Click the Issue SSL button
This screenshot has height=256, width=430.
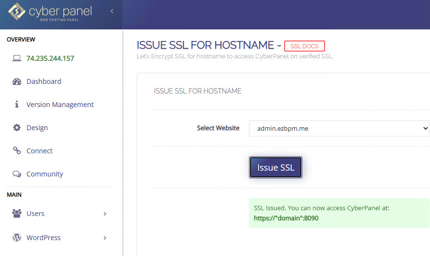275,167
